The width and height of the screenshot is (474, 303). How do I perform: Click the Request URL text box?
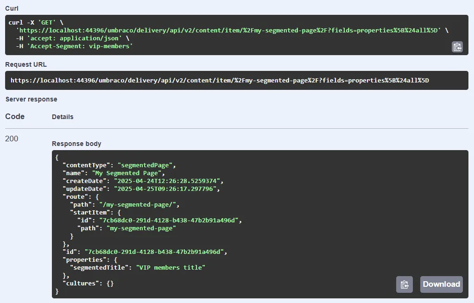point(236,81)
